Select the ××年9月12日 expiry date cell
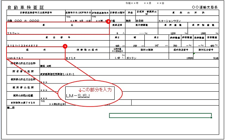225x140 pixels. pos(52,102)
